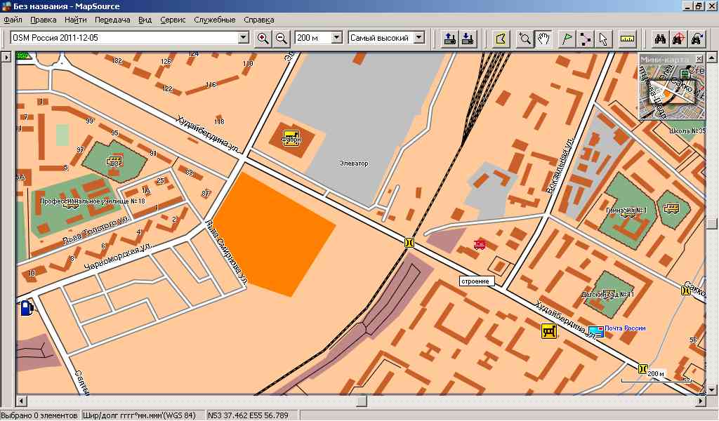The image size is (719, 421).
Task: Activate the route tool
Action: [x=586, y=38]
